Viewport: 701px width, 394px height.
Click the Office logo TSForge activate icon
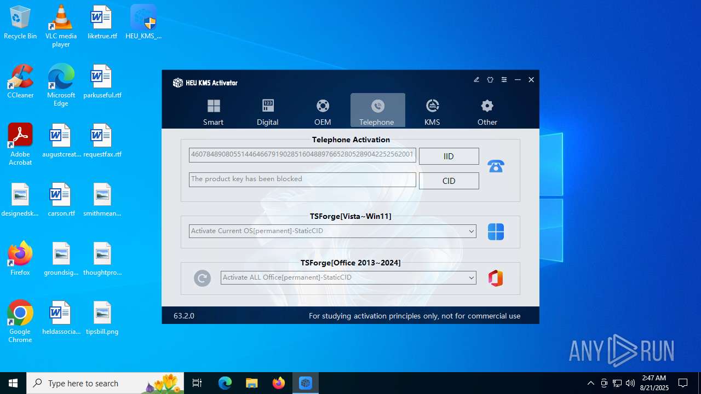coord(496,278)
